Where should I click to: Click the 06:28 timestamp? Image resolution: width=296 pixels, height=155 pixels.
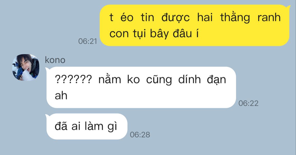tap(140, 135)
